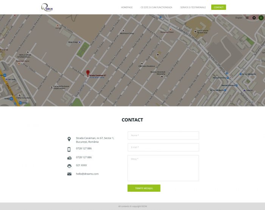This screenshot has width=265, height=210.
Task: Click the mobile phone icon in contact list
Action: pyautogui.click(x=69, y=149)
